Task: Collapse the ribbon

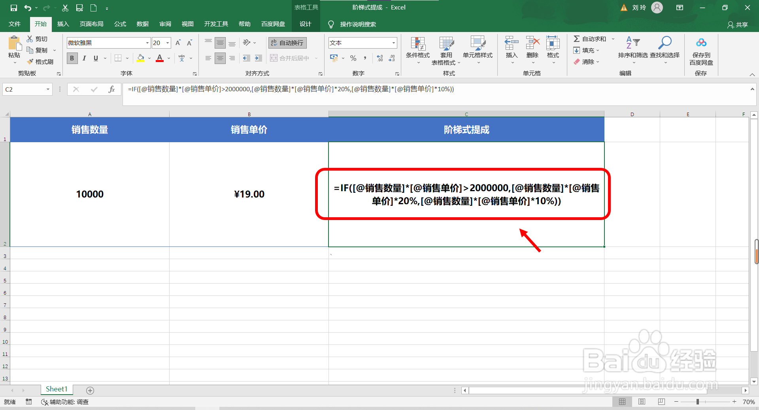Action: (752, 74)
